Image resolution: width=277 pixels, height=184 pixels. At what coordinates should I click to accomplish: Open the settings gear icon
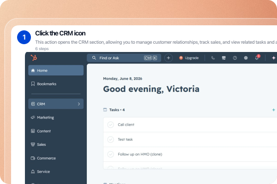(246, 58)
